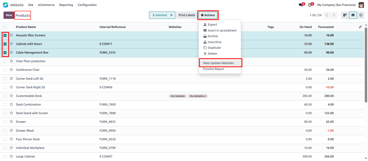This screenshot has width=368, height=161.
Task: Click the My Website 2 tag
Action: click(x=198, y=96)
